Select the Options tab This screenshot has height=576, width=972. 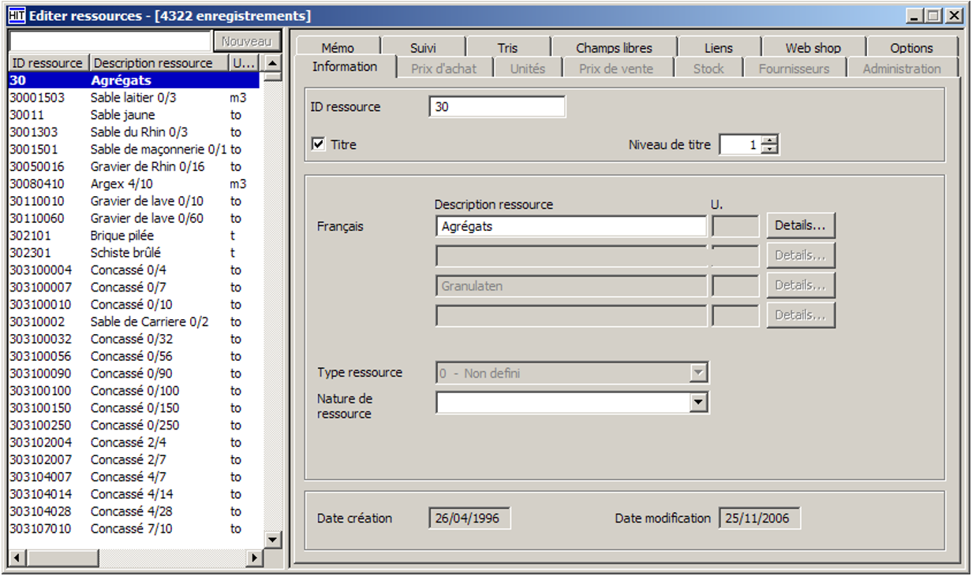click(911, 48)
